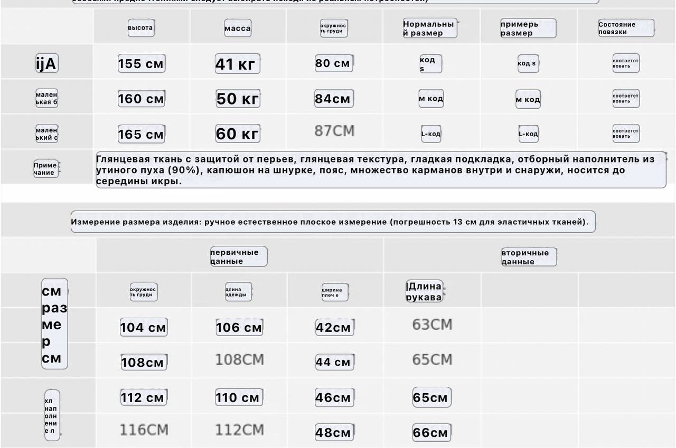Screen dimensions: 676x448
Task: Select 'соответствовать' in the 160 см row
Action: (626, 99)
